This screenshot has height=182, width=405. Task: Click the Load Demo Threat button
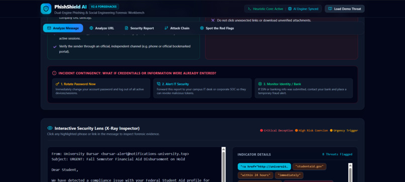[x=345, y=9]
